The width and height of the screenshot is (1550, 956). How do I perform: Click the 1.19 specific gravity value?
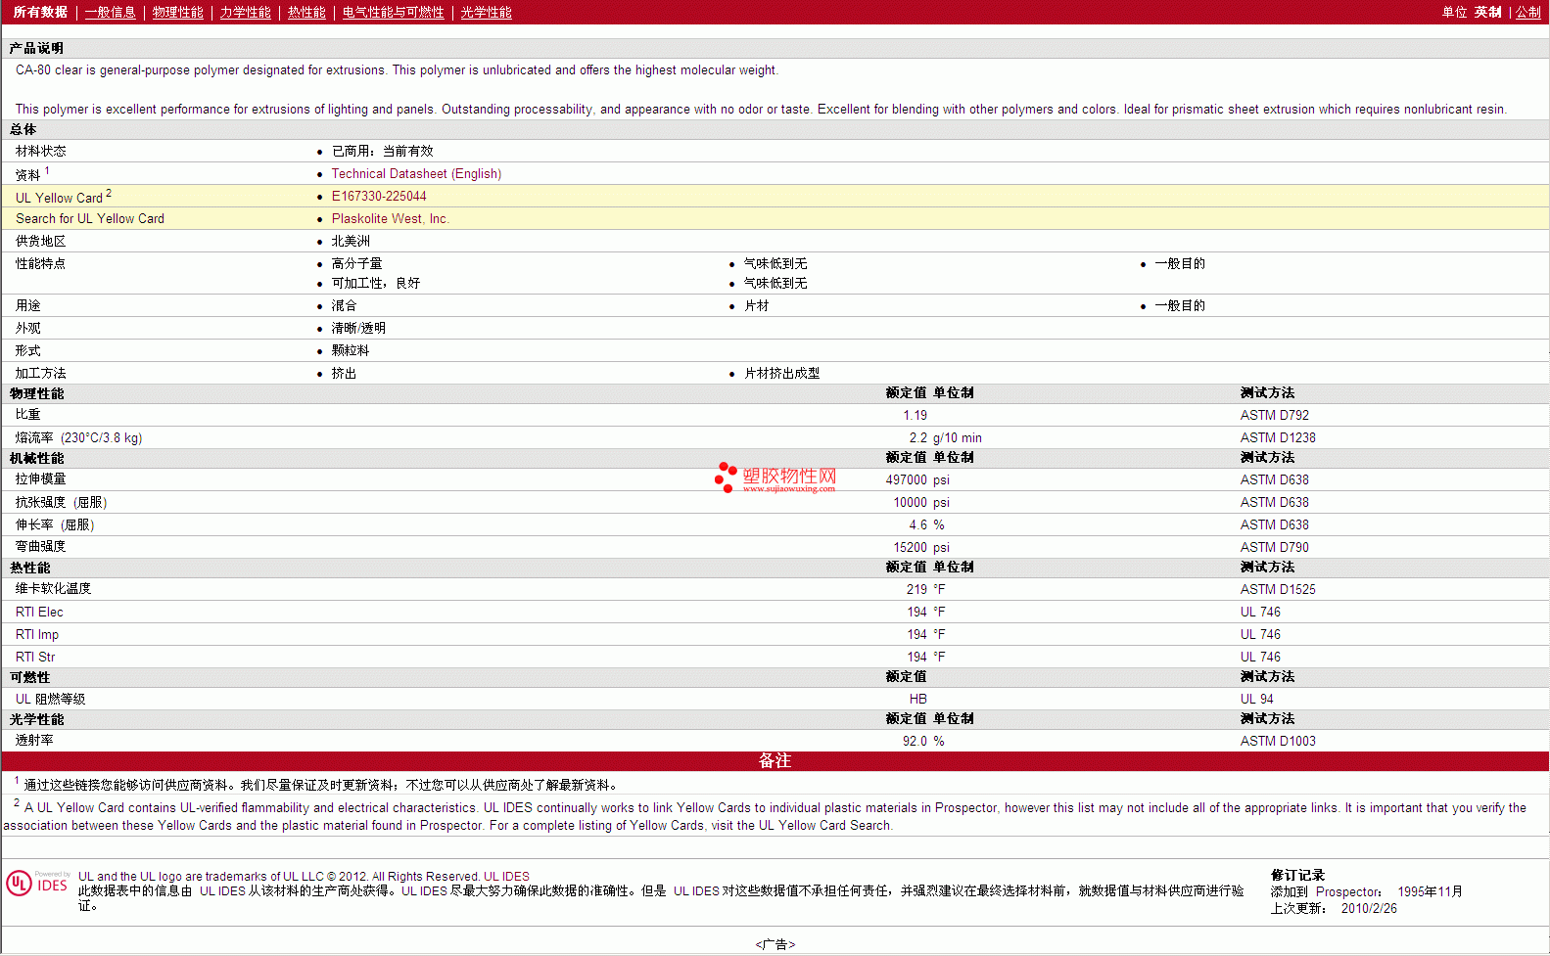click(x=915, y=415)
